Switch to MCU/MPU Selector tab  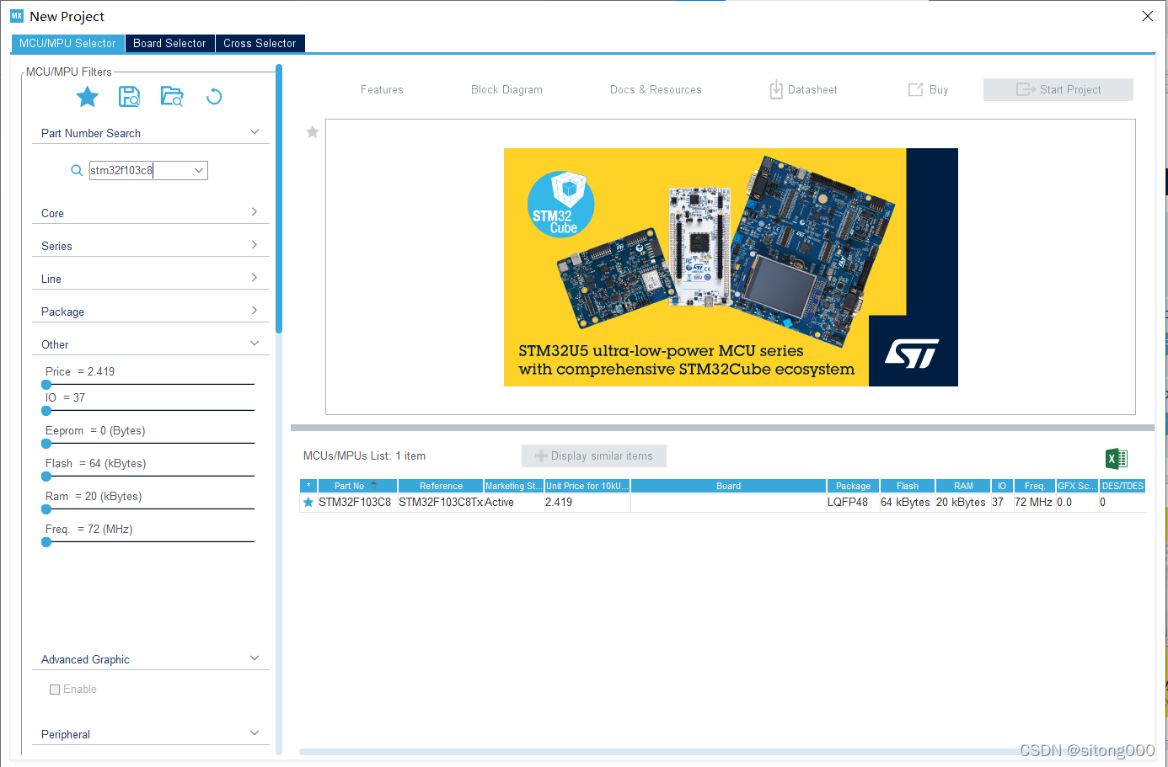[x=67, y=44]
